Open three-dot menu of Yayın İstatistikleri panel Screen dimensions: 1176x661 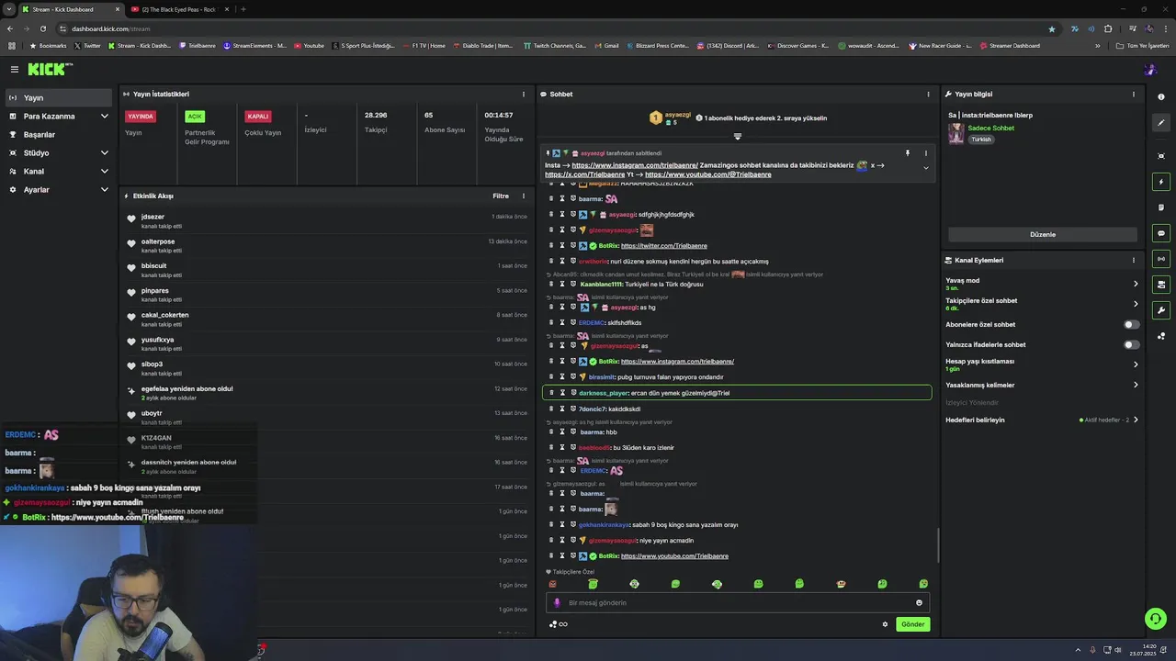point(524,94)
